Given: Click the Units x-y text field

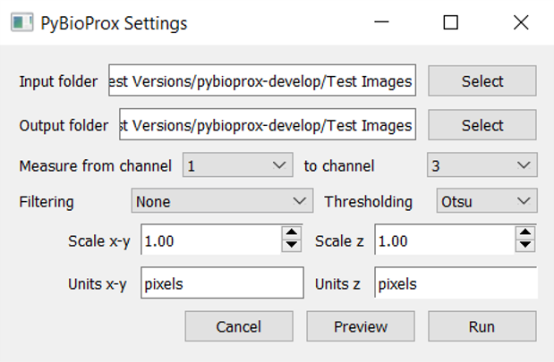Looking at the screenshot, I should [x=222, y=284].
